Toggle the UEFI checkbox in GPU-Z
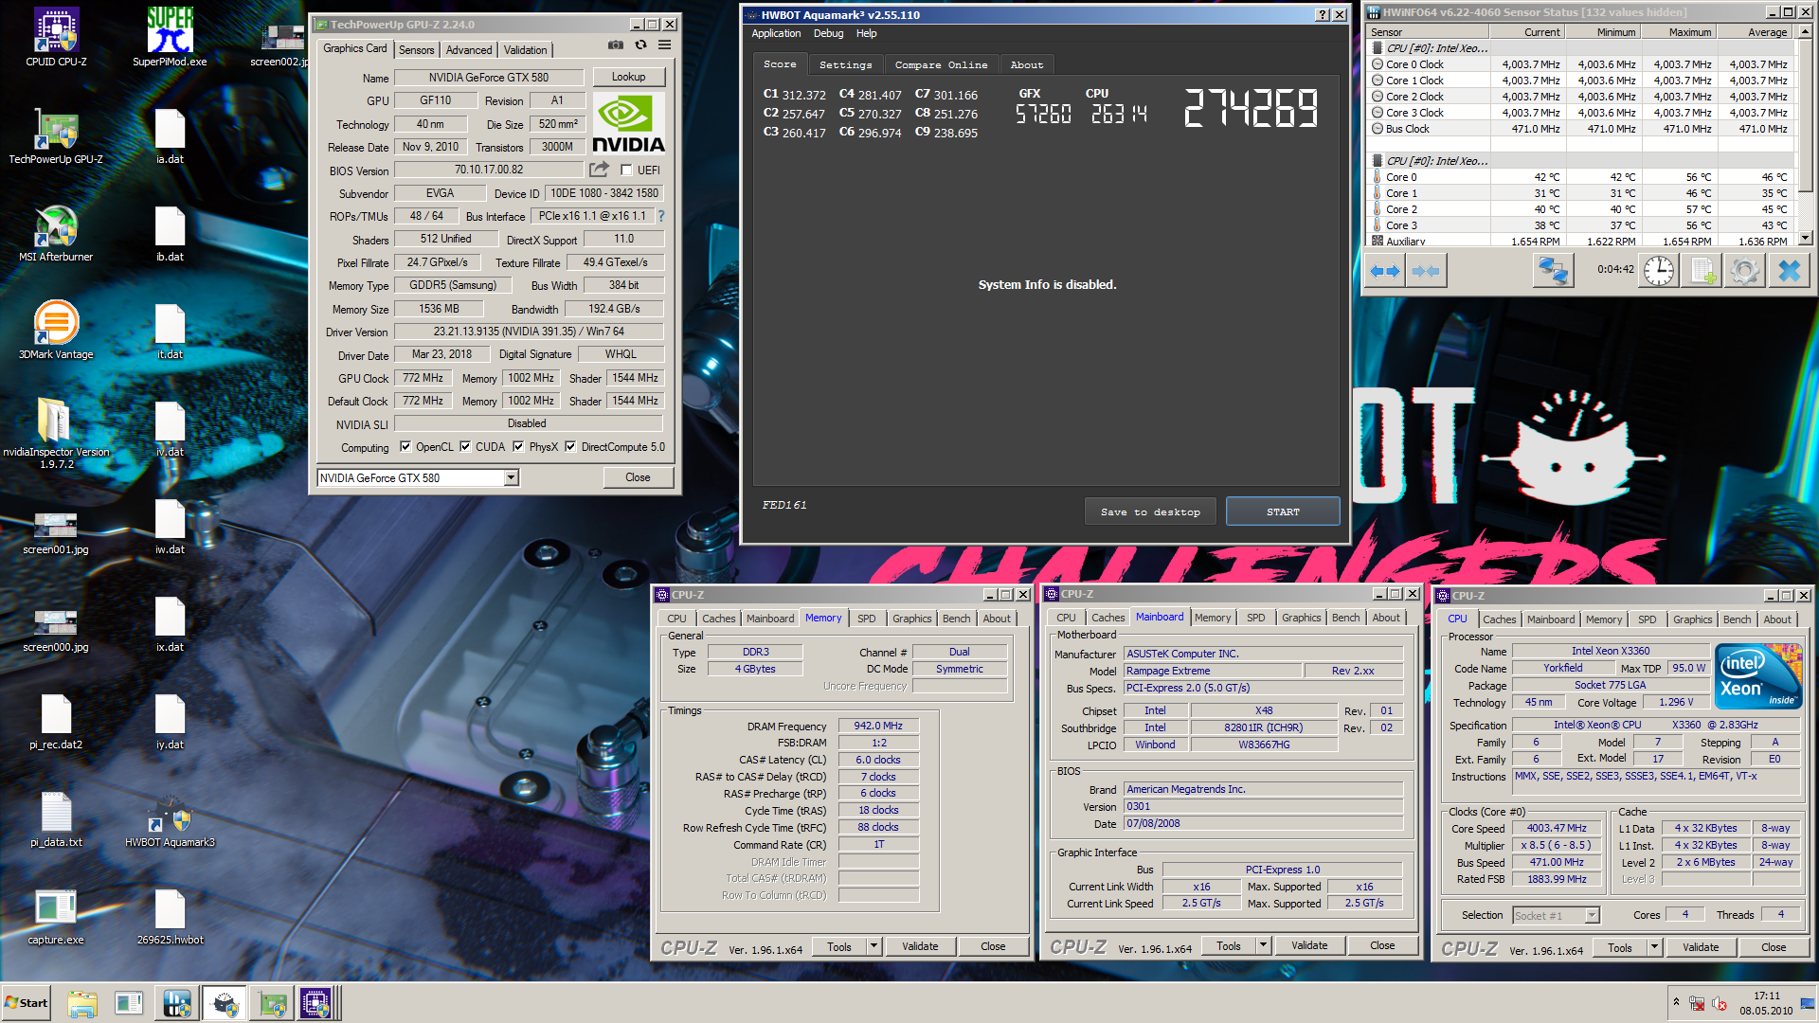The width and height of the screenshot is (1819, 1023). click(x=626, y=170)
